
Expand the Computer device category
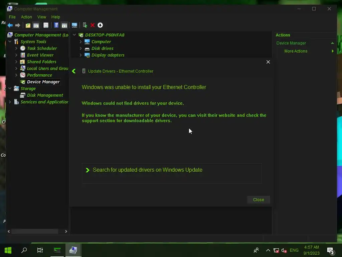click(x=81, y=41)
